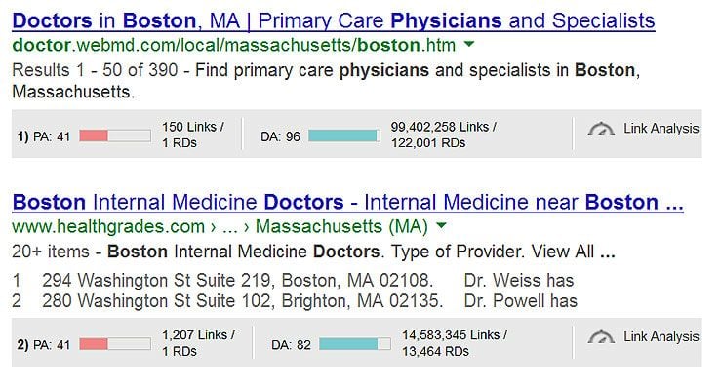Select the 294 Washington St Suite 219 row
Viewport: 720px width, 387px height.
(x=293, y=280)
